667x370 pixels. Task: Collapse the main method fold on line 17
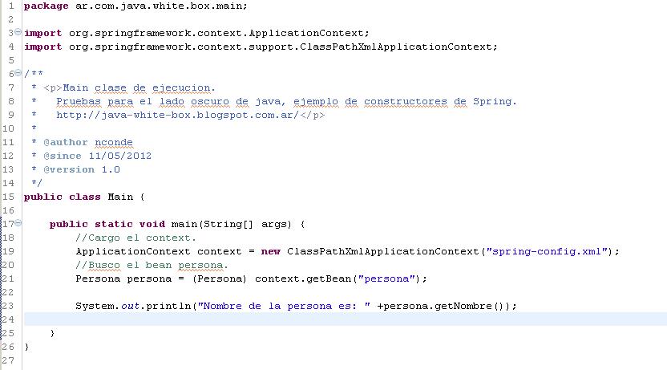pos(18,222)
